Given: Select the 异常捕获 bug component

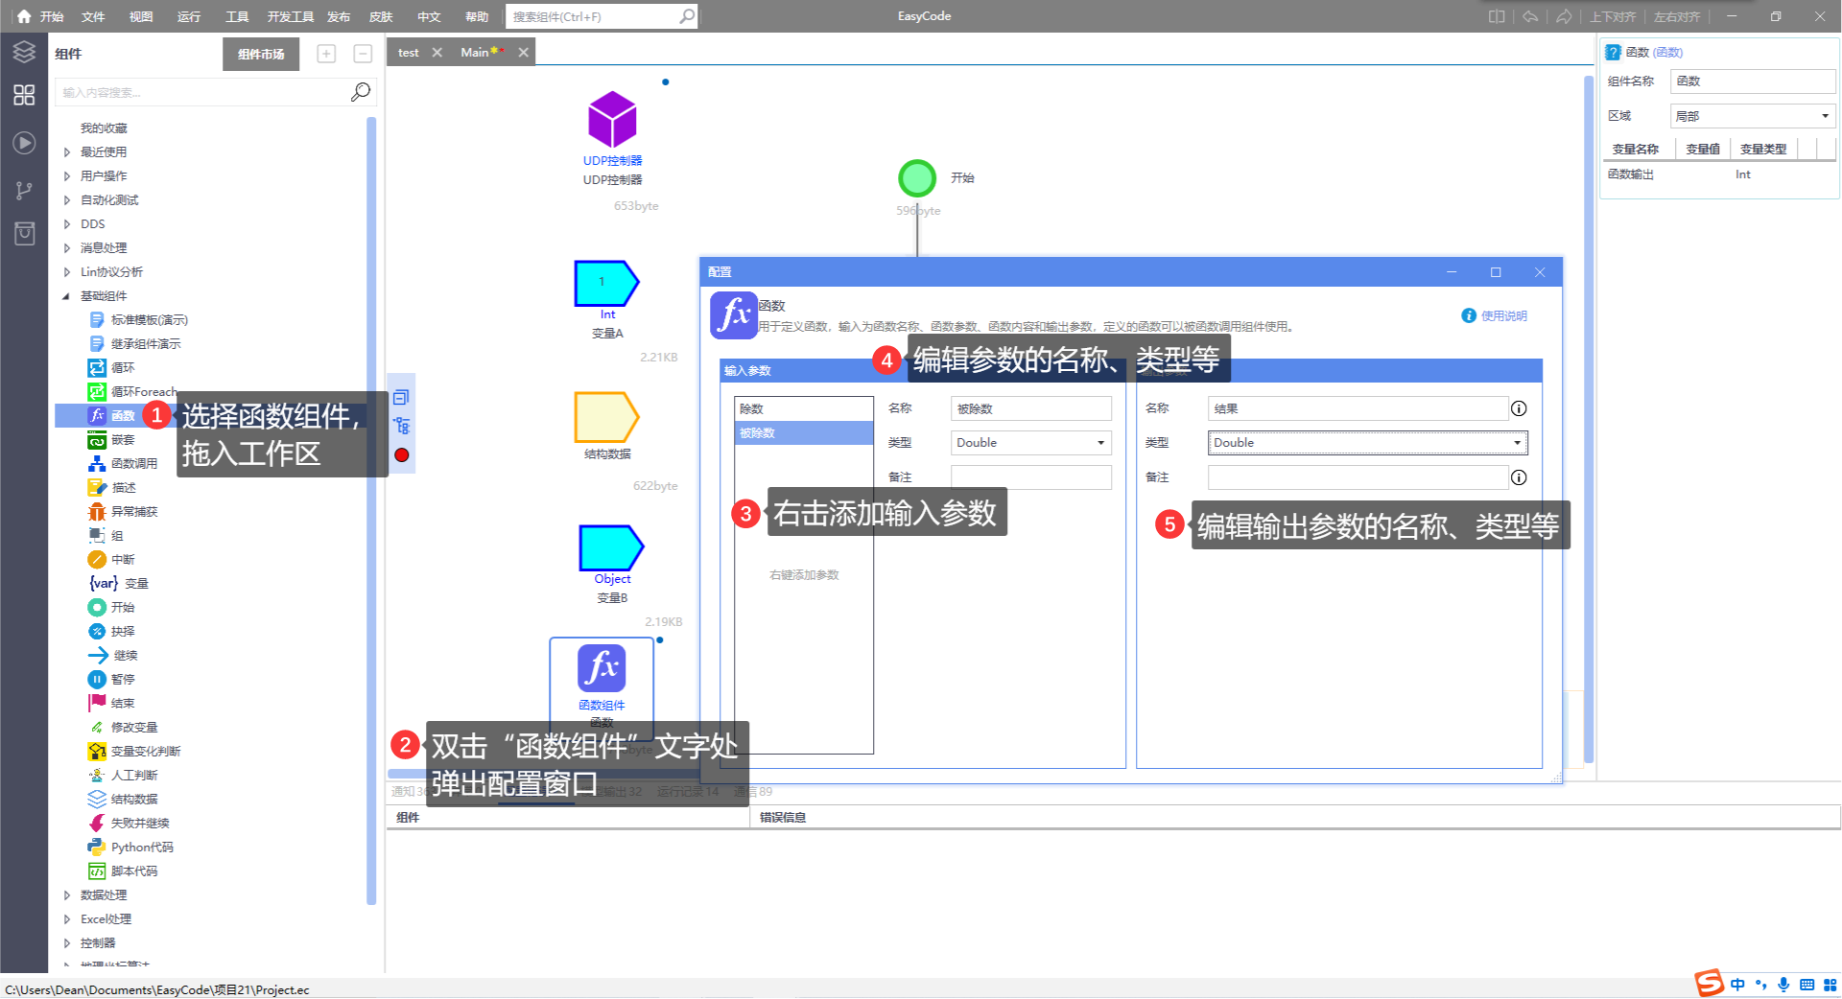Looking at the screenshot, I should tap(123, 511).
